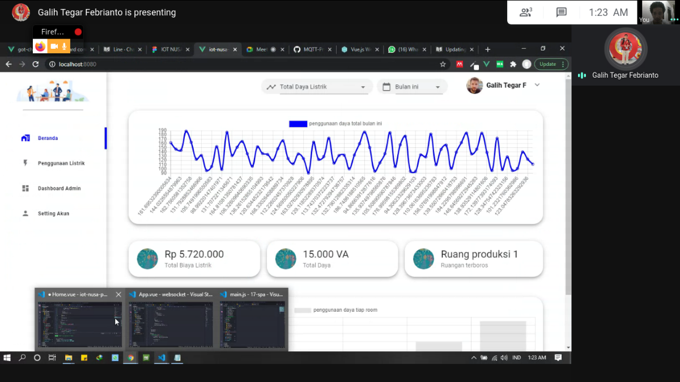Toggle the Firefox camera sharing indicator
Image resolution: width=680 pixels, height=382 pixels.
pos(55,46)
